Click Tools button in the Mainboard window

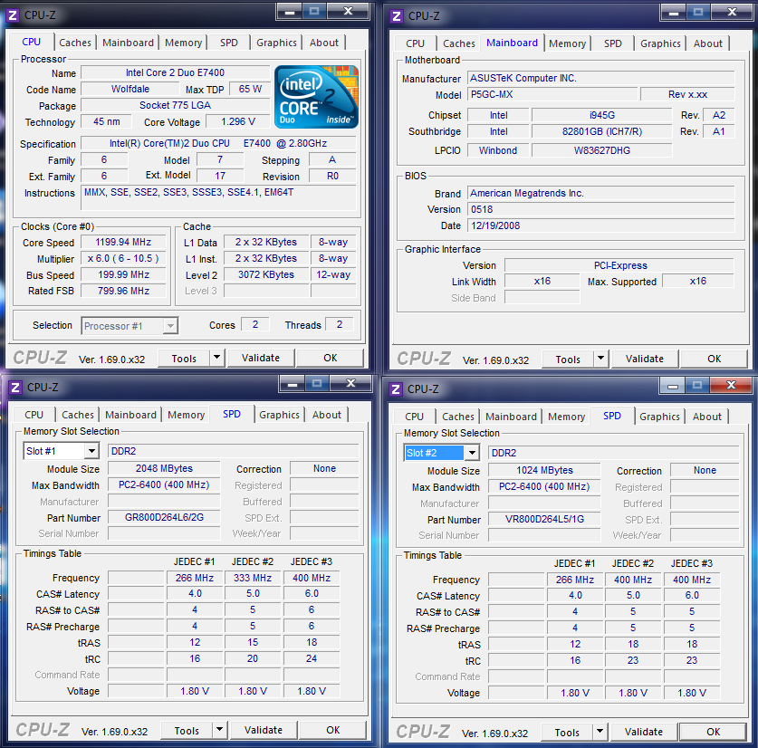point(568,360)
